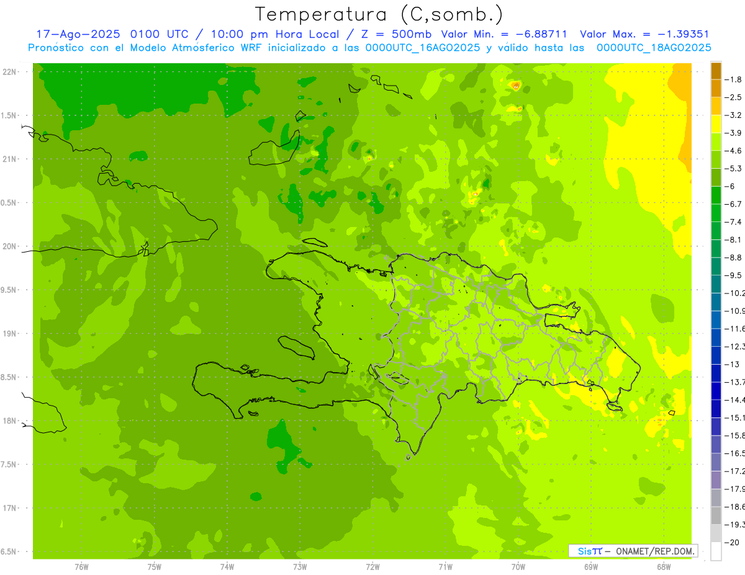
Task: Click the "68W" longitude label
Action: pyautogui.click(x=664, y=567)
